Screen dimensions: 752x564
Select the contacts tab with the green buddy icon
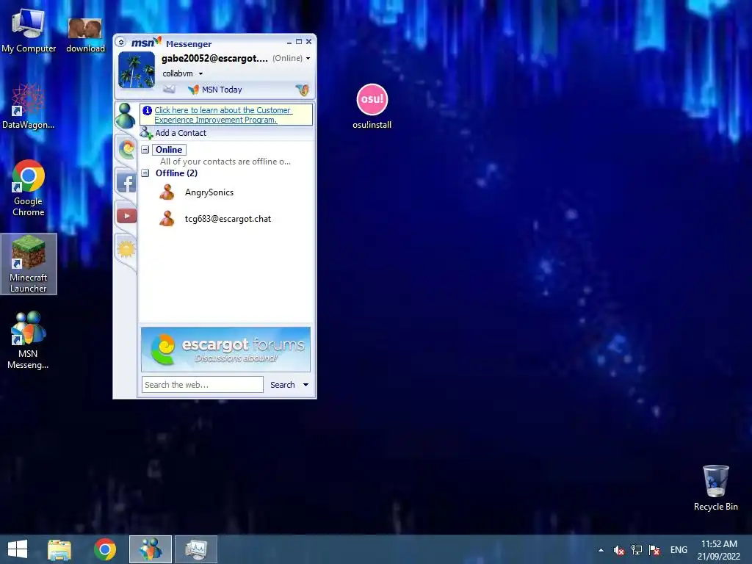(125, 115)
